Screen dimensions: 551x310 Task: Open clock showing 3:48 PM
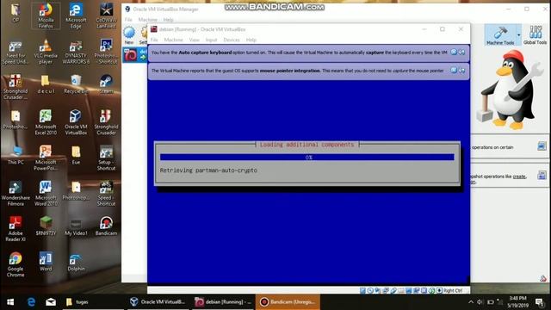click(518, 301)
